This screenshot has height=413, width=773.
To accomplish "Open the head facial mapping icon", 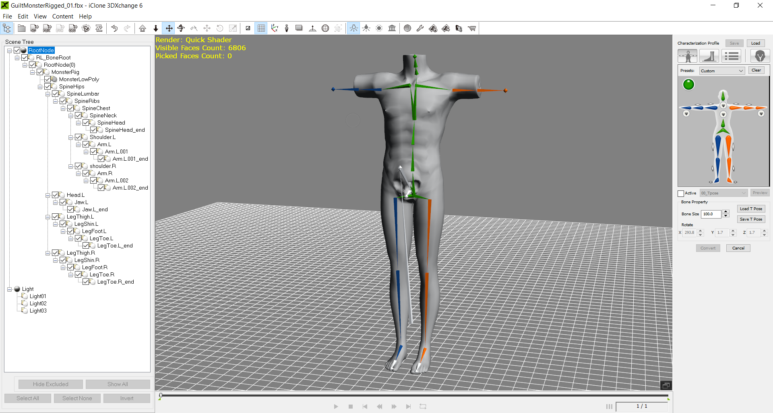I will click(x=760, y=56).
